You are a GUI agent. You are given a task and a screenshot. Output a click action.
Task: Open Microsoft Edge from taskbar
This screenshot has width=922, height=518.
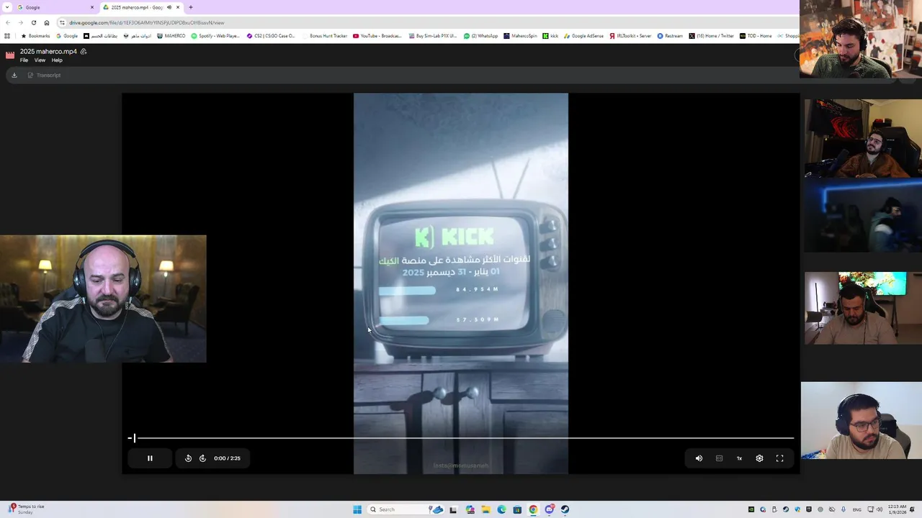coord(501,509)
